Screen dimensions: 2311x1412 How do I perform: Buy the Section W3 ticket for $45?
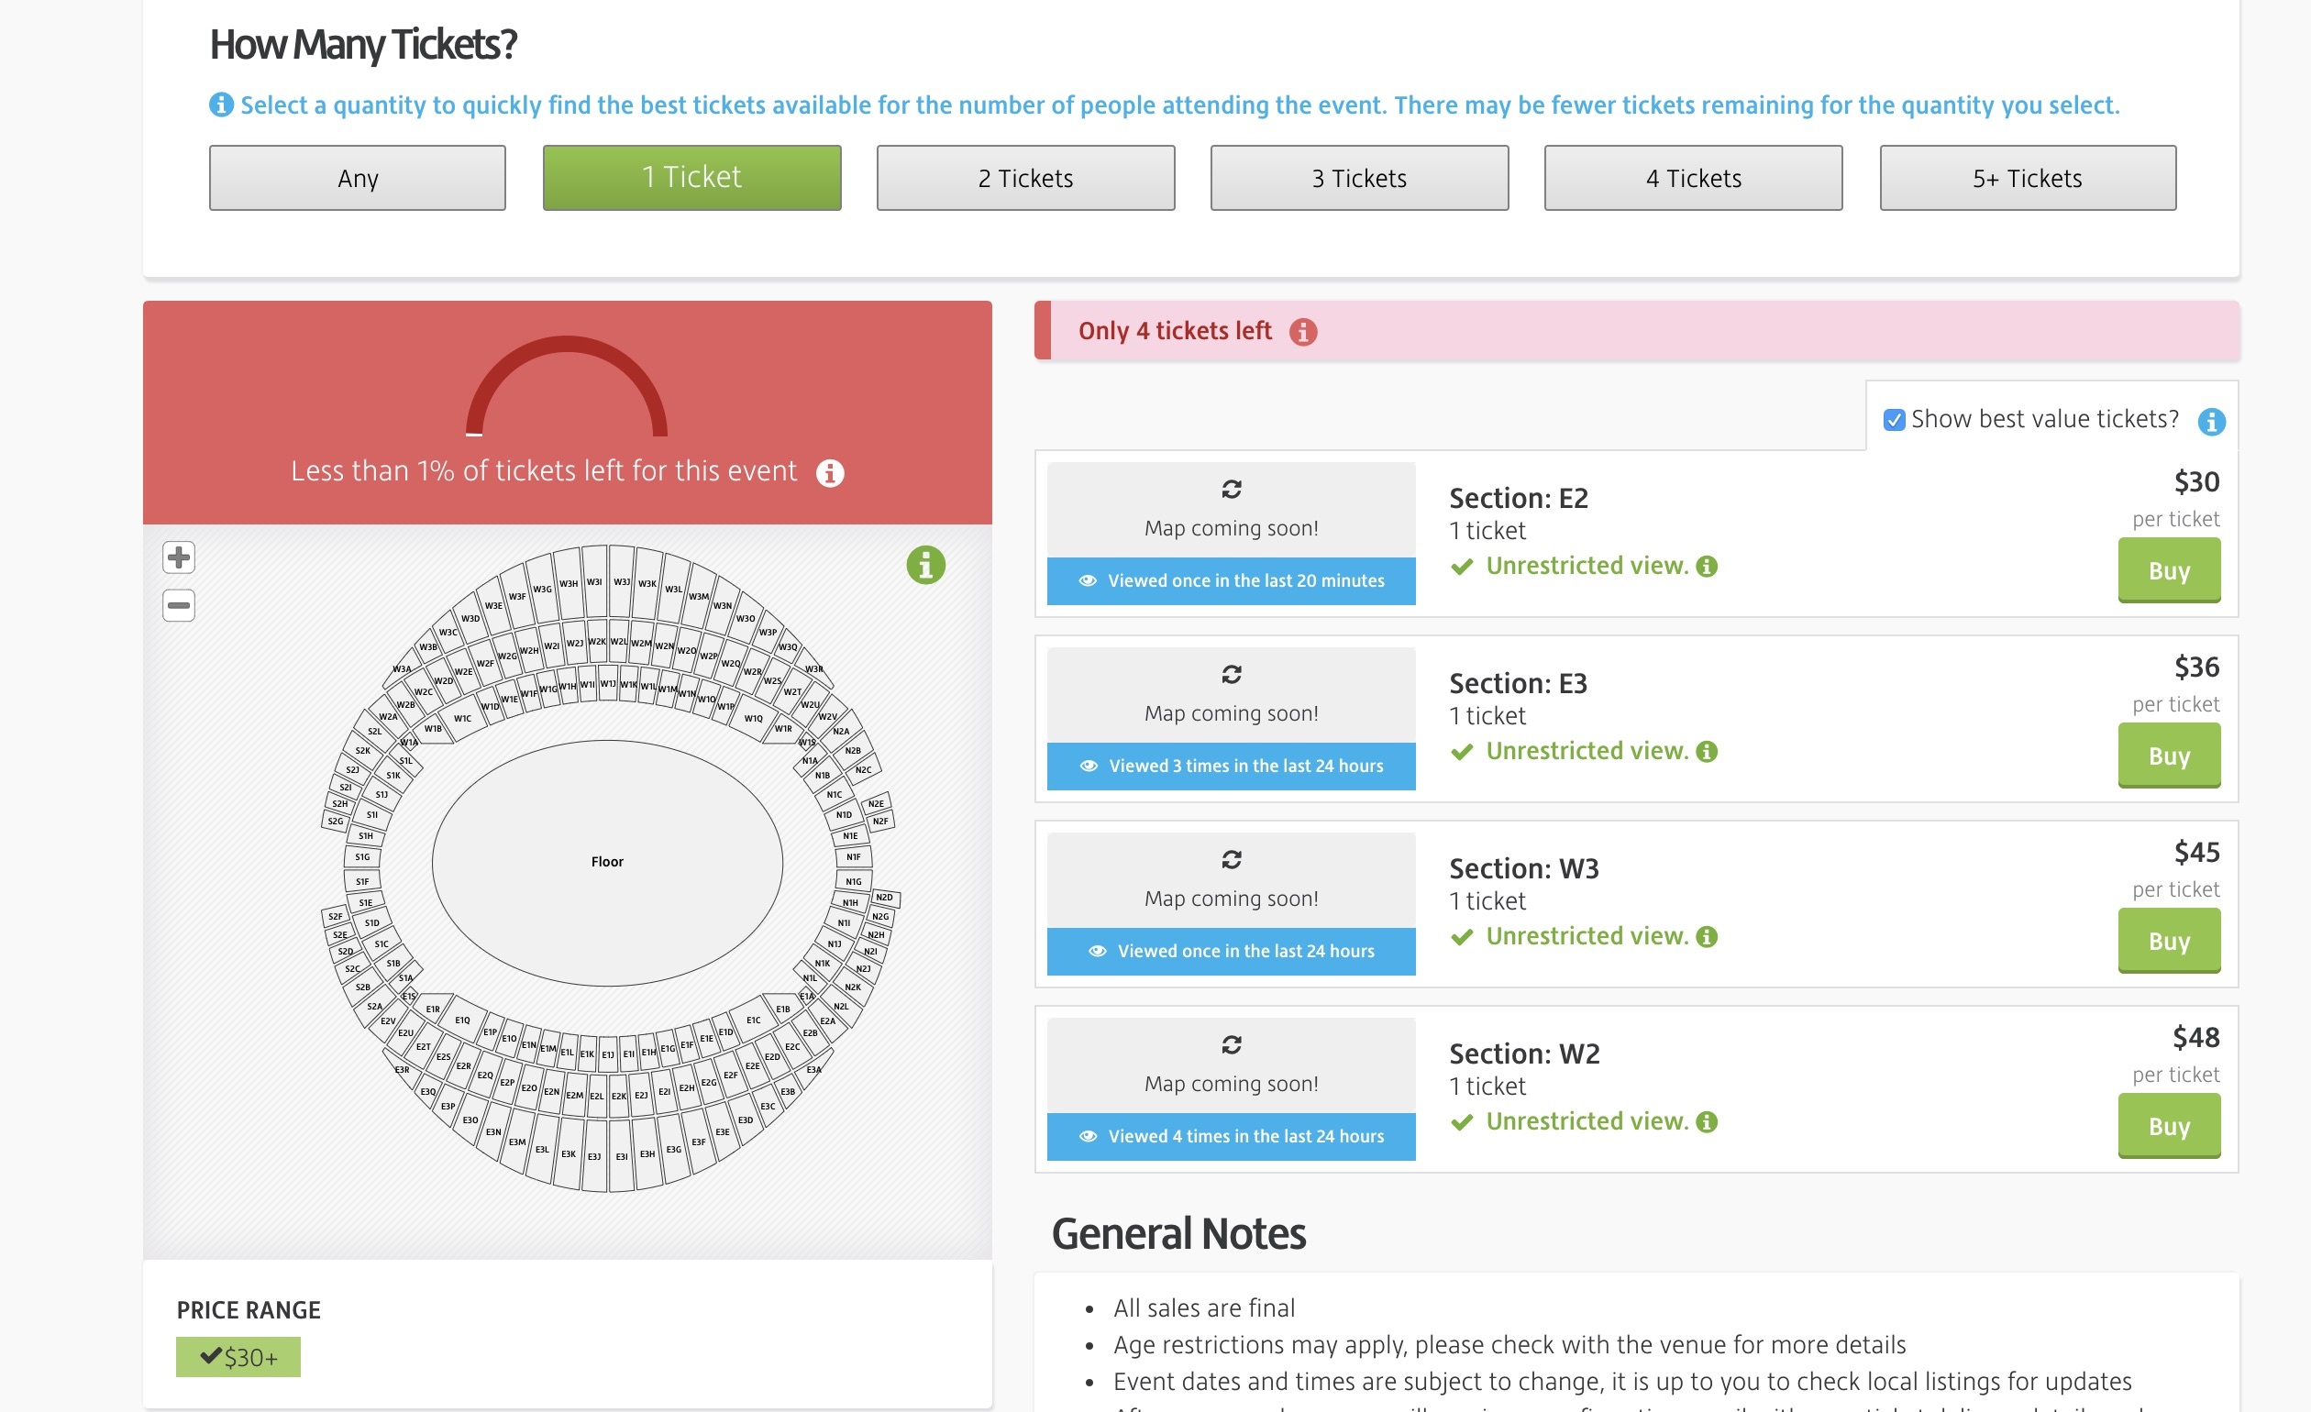click(x=2168, y=941)
